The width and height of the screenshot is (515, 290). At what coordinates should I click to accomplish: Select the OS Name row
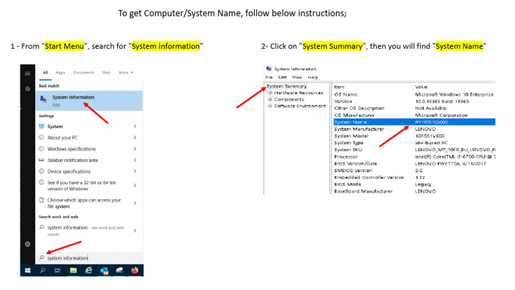[x=414, y=94]
